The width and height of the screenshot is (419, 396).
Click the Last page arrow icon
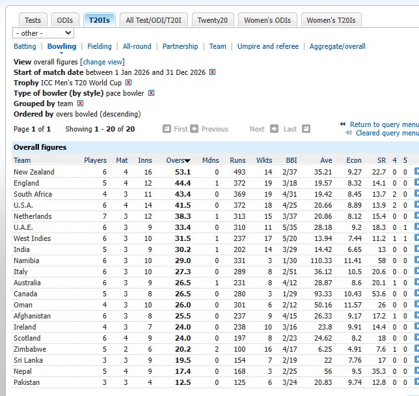[x=304, y=129]
